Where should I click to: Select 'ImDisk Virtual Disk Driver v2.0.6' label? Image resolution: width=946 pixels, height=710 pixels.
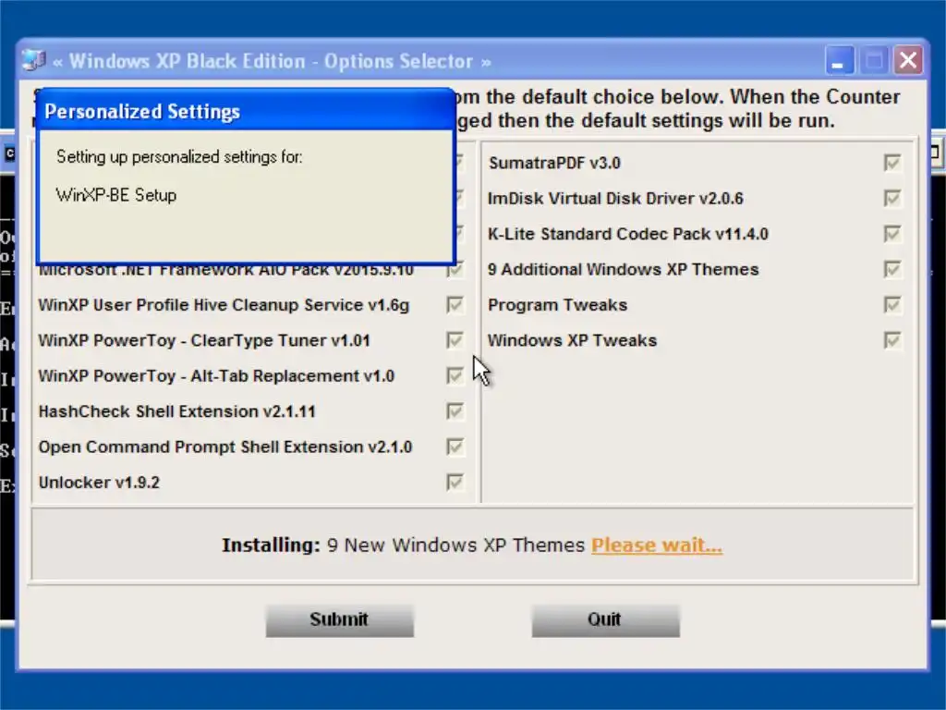pyautogui.click(x=615, y=199)
